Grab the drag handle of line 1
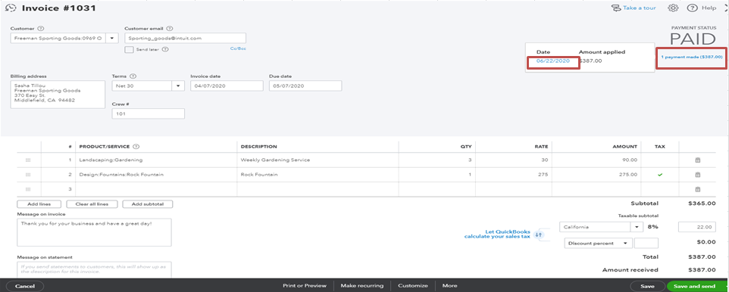Image resolution: width=729 pixels, height=292 pixels. pos(28,160)
